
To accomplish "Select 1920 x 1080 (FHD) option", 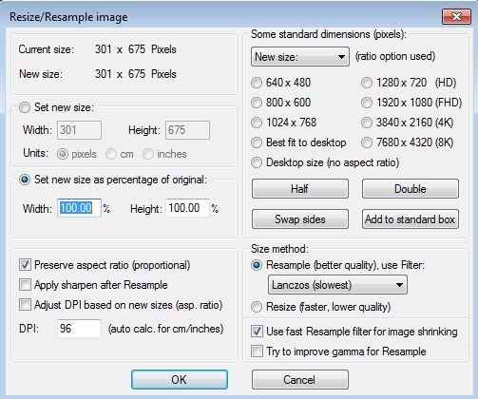I will pyautogui.click(x=367, y=103).
